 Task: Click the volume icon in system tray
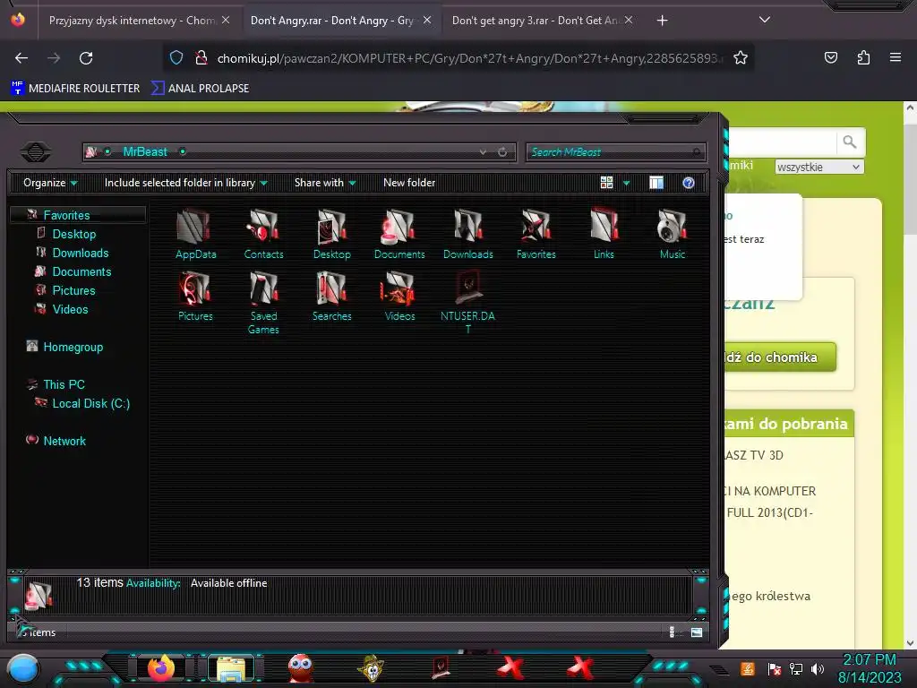pos(818,668)
